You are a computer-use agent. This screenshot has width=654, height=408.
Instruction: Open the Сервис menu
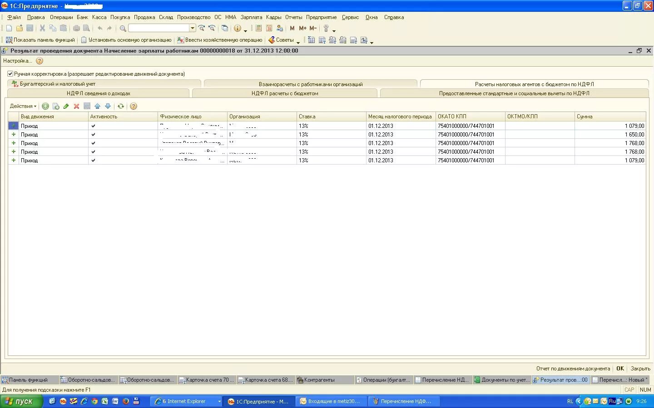click(x=350, y=17)
